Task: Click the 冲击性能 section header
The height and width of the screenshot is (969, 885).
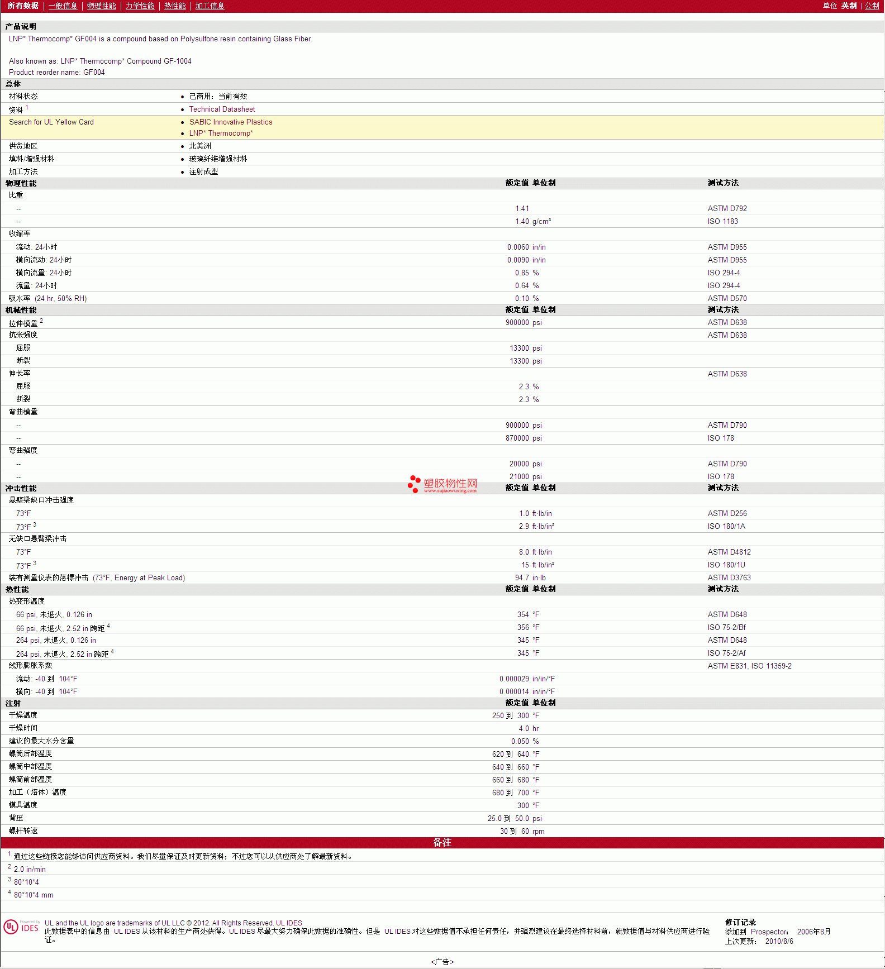Action: click(x=21, y=489)
